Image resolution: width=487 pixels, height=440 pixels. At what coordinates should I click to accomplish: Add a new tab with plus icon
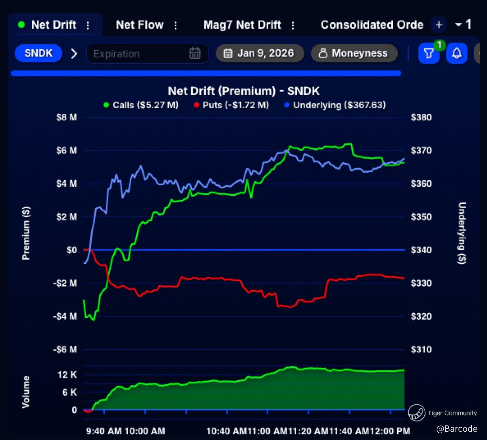[x=439, y=25]
